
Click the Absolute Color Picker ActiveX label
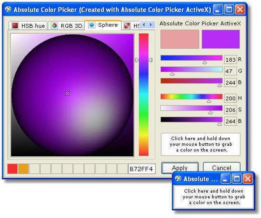click(x=200, y=23)
